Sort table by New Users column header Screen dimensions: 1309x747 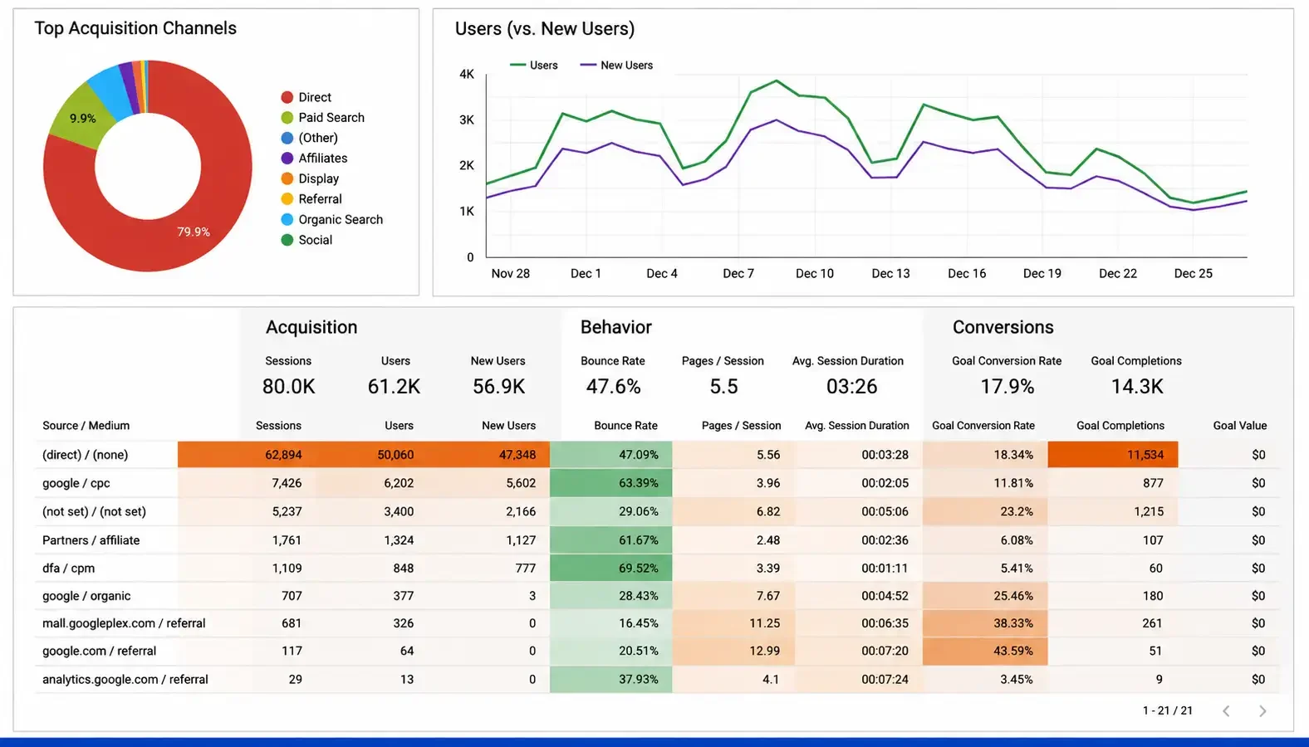point(508,426)
